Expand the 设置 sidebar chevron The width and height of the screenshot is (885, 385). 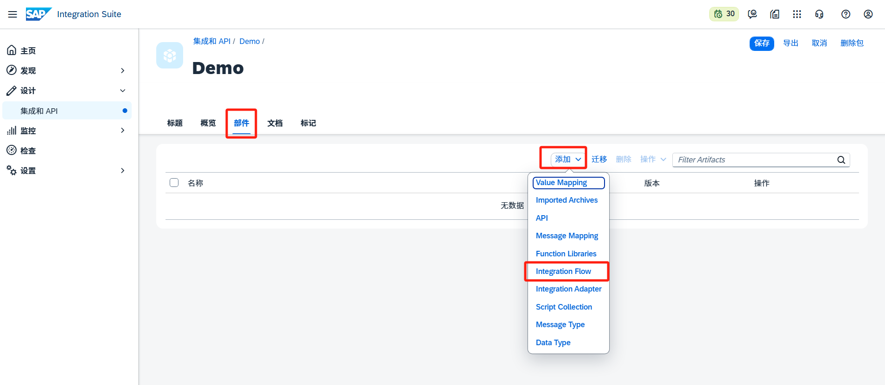pos(122,170)
